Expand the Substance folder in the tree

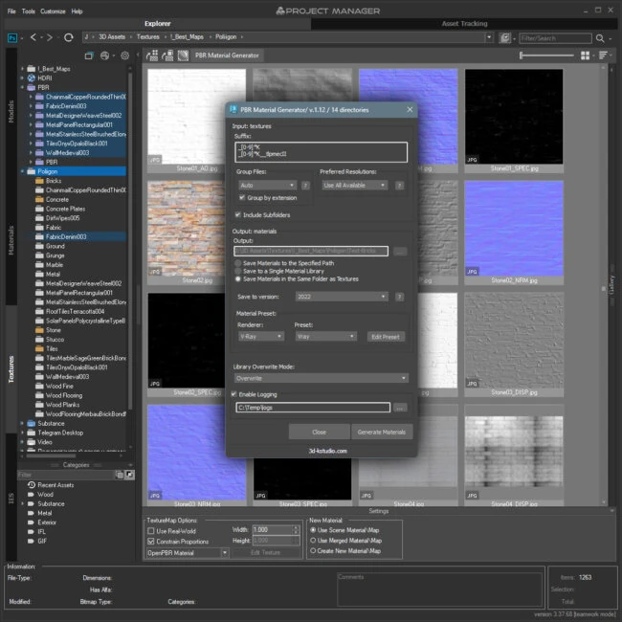[22, 423]
